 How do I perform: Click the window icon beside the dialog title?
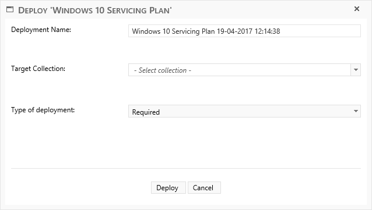10,9
